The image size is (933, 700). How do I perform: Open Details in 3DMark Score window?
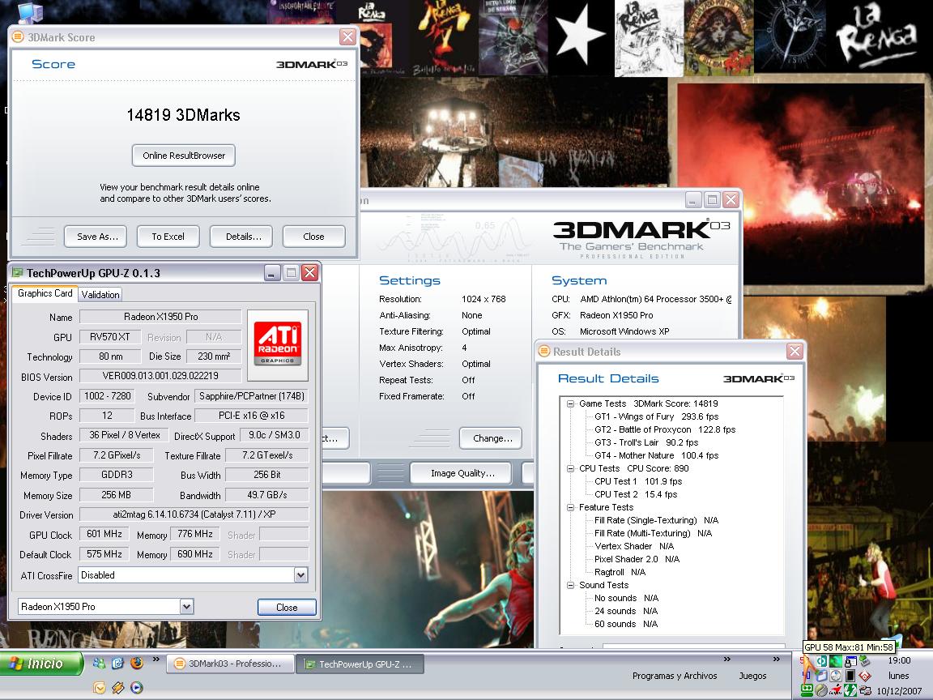coord(243,237)
